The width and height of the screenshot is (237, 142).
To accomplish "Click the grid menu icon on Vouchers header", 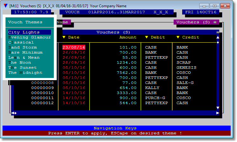I will point(218,32).
